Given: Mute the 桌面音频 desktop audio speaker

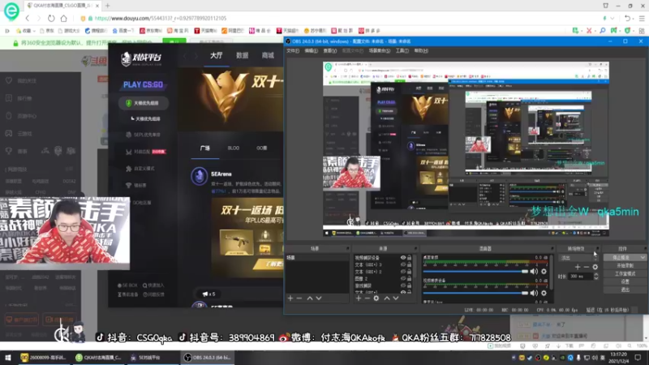Looking at the screenshot, I should point(534,272).
